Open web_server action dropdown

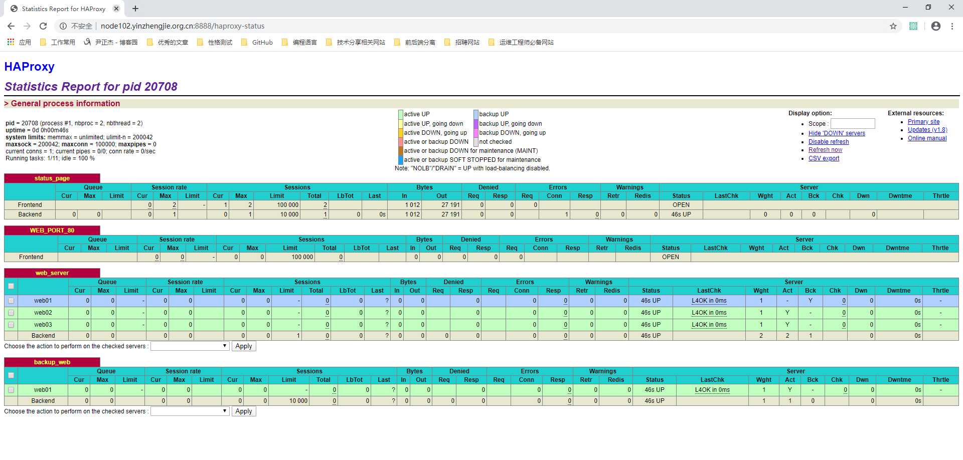click(190, 346)
